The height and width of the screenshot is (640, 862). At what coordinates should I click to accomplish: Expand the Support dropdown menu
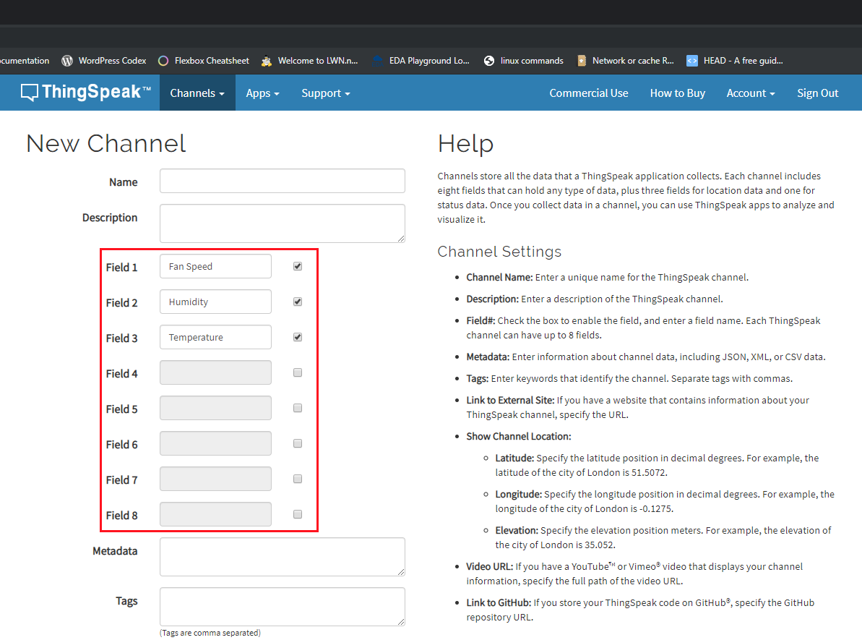[x=325, y=93]
